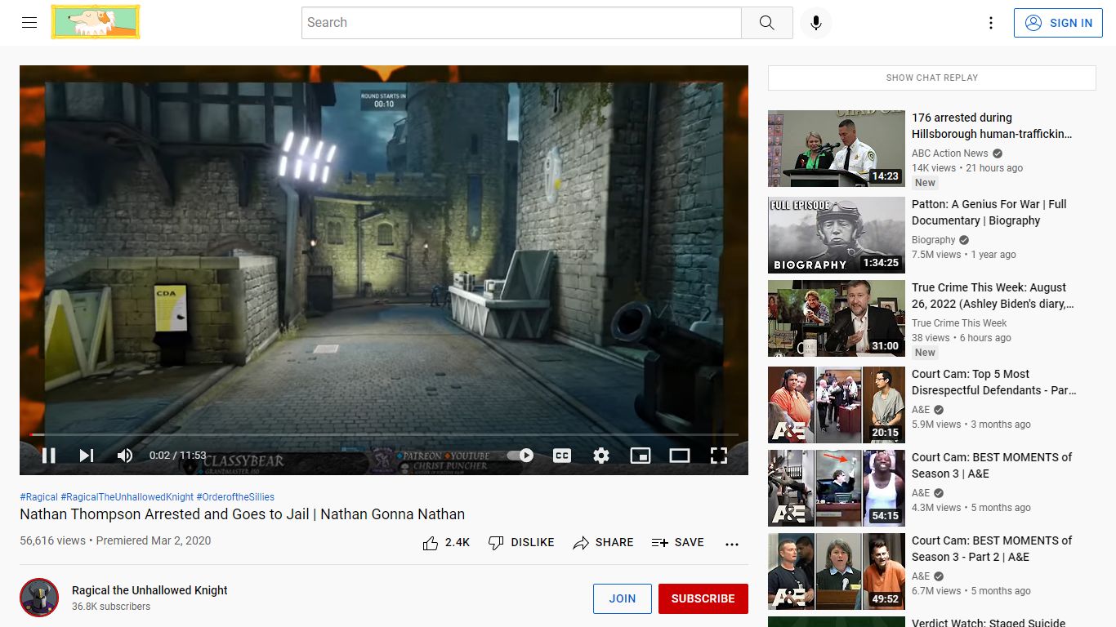1116x627 pixels.
Task: Open video settings gear
Action: (601, 456)
